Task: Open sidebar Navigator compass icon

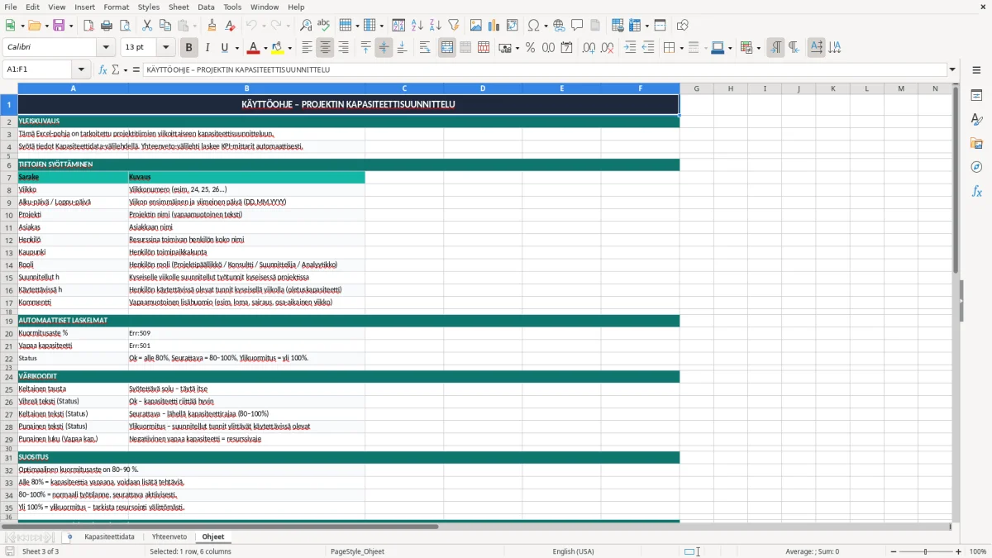Action: click(x=976, y=167)
